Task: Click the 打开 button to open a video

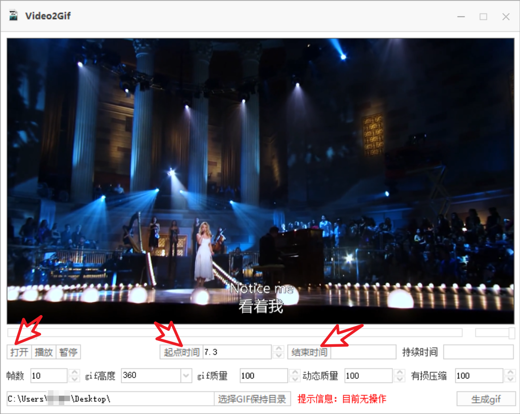Action: click(19, 352)
